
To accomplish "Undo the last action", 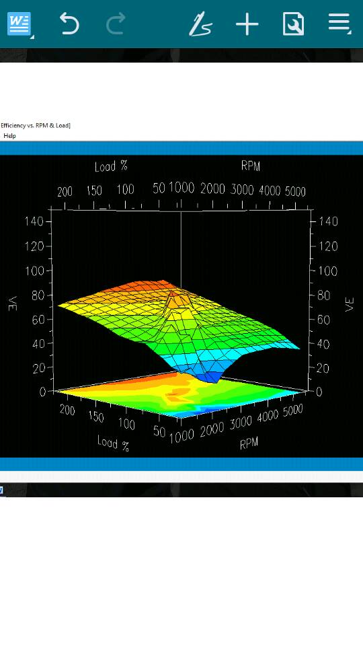I will tap(69, 24).
